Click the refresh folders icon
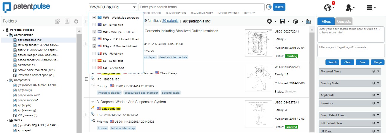The image size is (386, 133). tap(76, 21)
